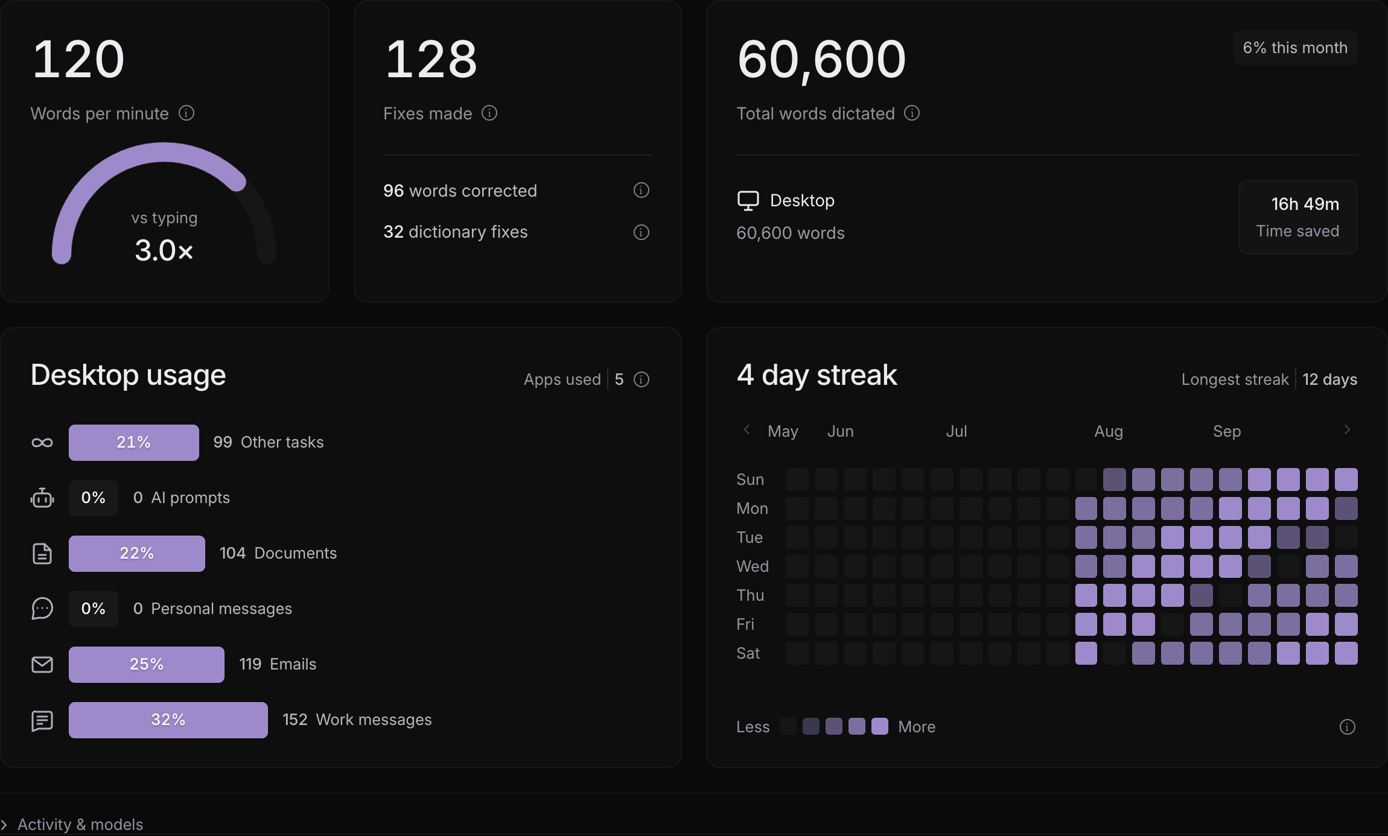Screen dimensions: 1388x836
Task: Click the info icon beside Apps used
Action: (x=641, y=379)
